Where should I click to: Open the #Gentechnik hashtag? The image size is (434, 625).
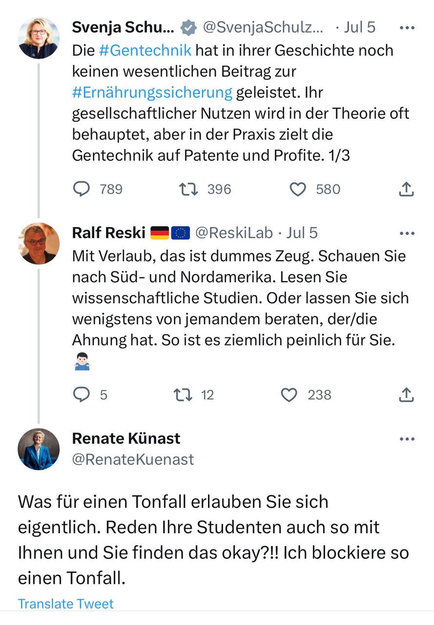click(132, 50)
